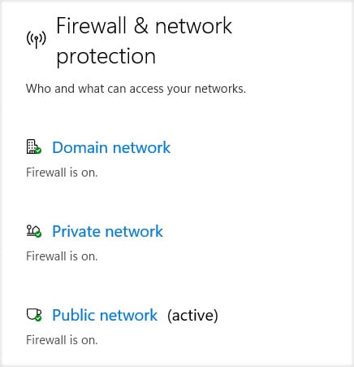Open the Public network settings link

click(x=105, y=315)
